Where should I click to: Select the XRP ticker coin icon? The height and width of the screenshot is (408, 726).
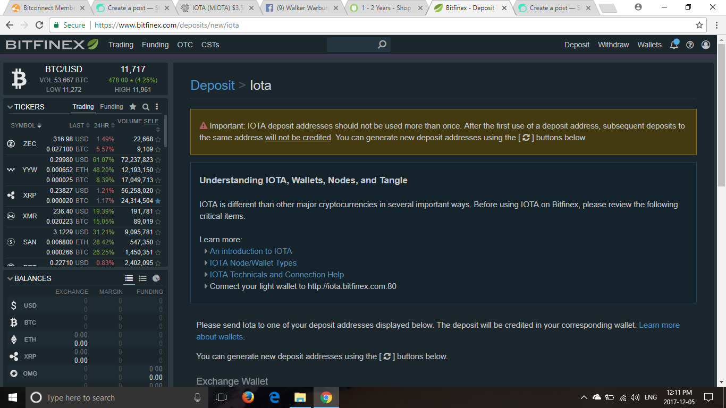11,195
